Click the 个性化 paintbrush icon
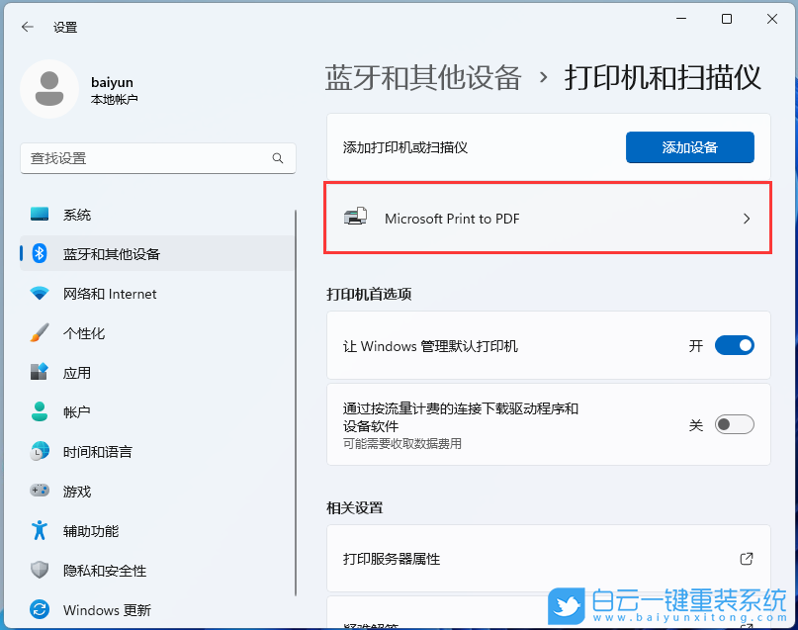Screen dimensions: 798x630 [x=40, y=333]
